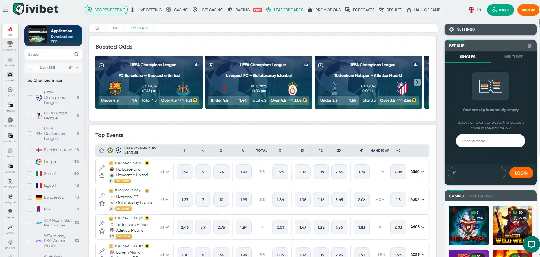This screenshot has height=257, width=540.
Task: Check the UEFA Champions League checkbox
Action: pyautogui.click(x=30, y=98)
